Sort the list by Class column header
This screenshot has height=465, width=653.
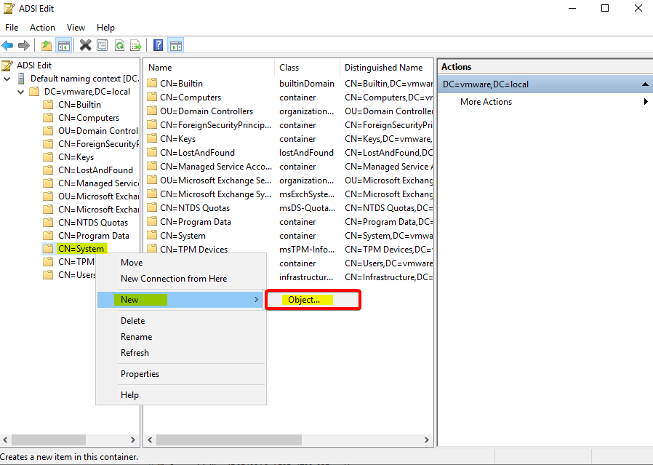coord(289,68)
